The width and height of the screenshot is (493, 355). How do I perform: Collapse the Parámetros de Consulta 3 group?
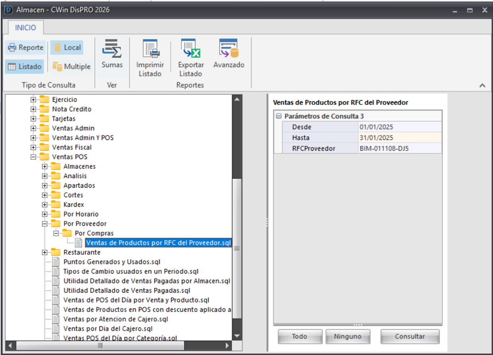[279, 116]
